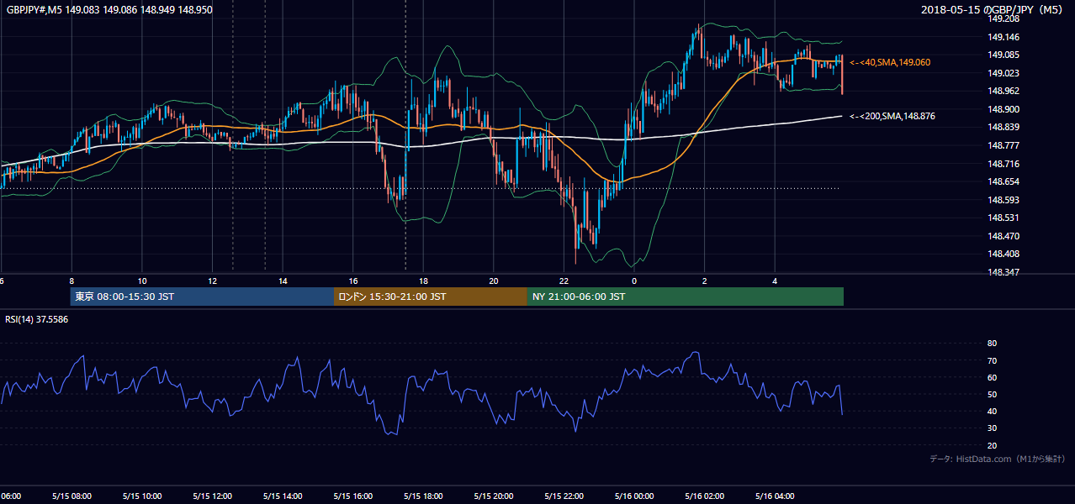Click price axis value 148.347
The width and height of the screenshot is (1075, 504).
pos(1004,272)
